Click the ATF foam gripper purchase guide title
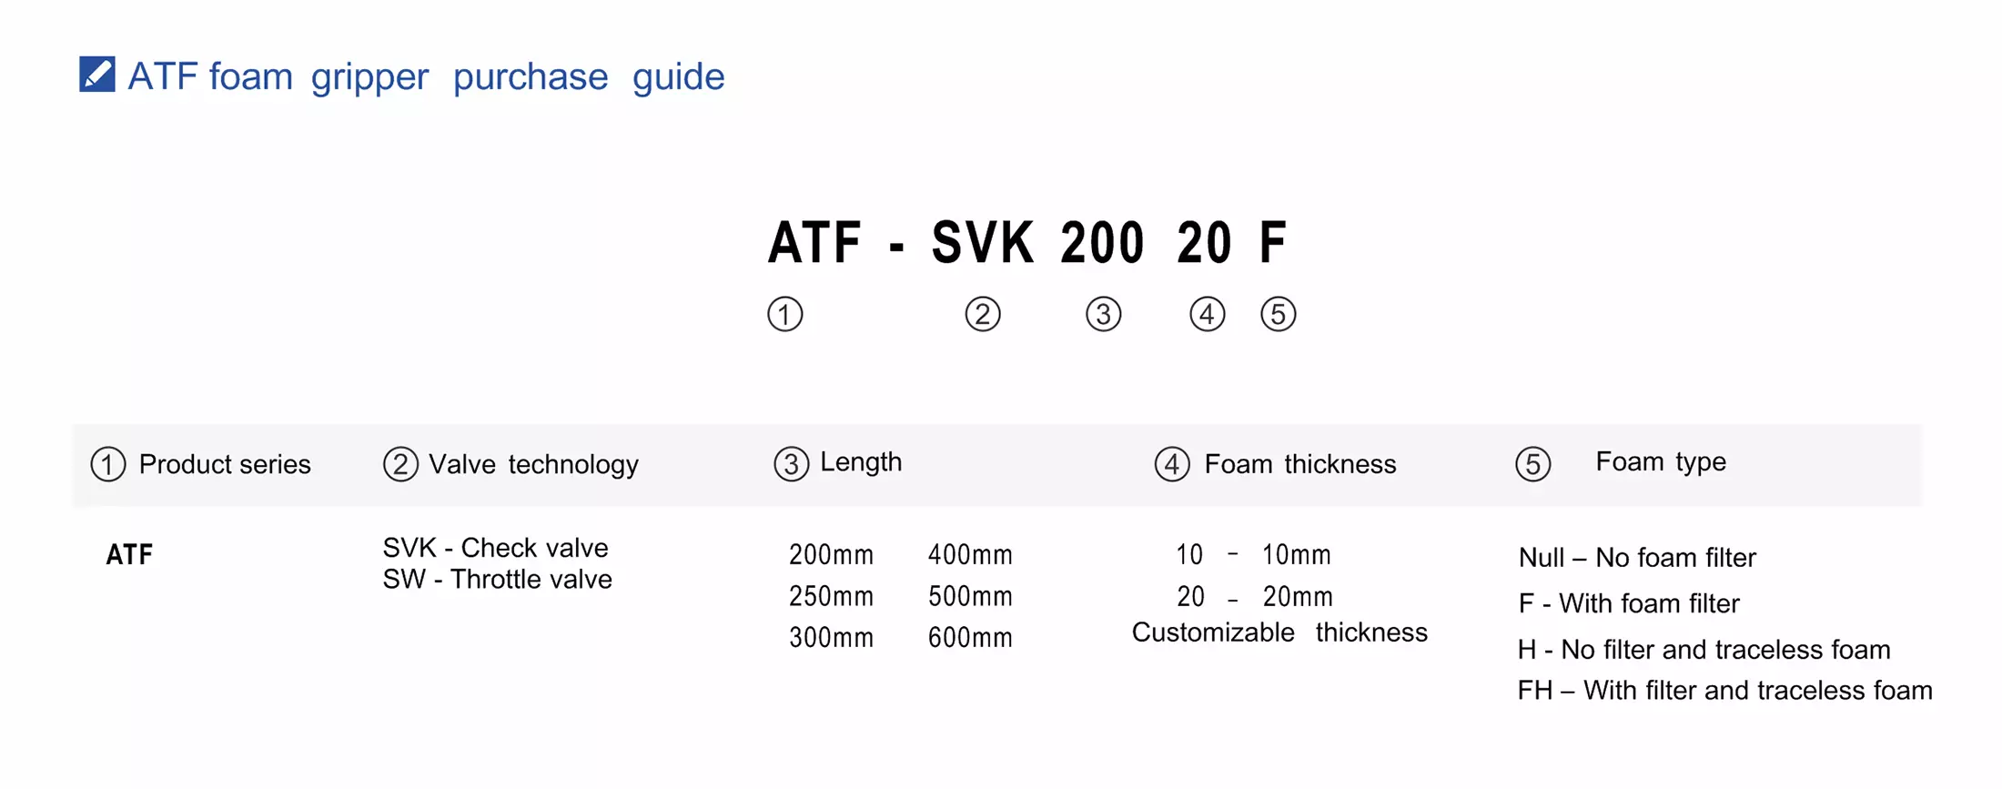This screenshot has width=2002, height=789. point(426,76)
